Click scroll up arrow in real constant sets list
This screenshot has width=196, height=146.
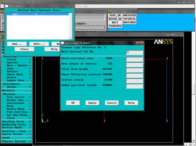click(70, 14)
